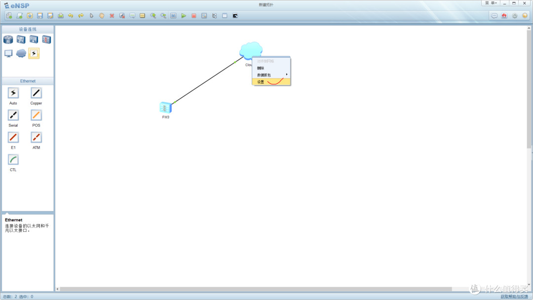Click the save topology floppy icon
Viewport: 533px width, 300px height.
pos(40,16)
